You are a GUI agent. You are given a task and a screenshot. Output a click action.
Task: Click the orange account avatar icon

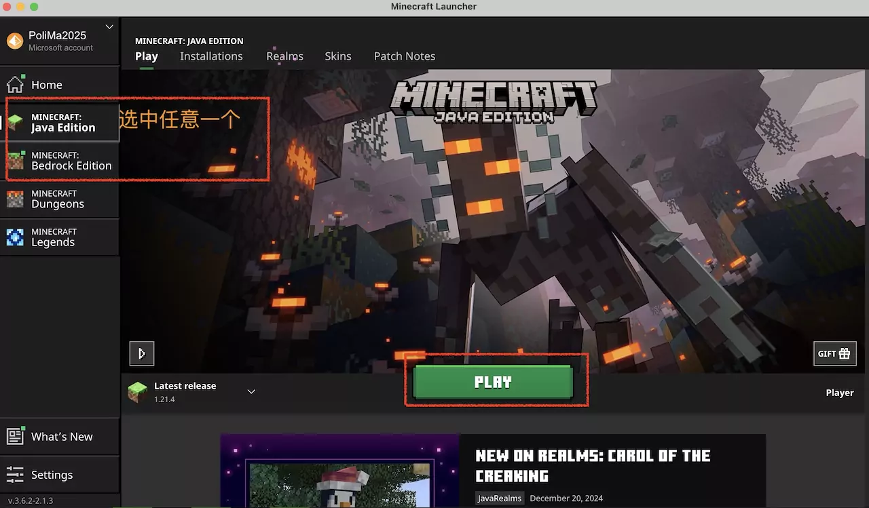click(14, 41)
